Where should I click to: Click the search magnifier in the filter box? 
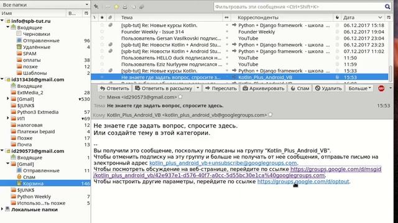(387, 7)
